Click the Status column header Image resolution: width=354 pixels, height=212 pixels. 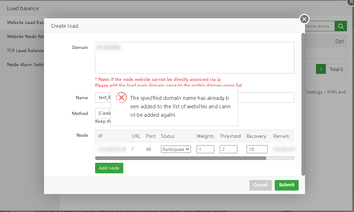tap(168, 136)
